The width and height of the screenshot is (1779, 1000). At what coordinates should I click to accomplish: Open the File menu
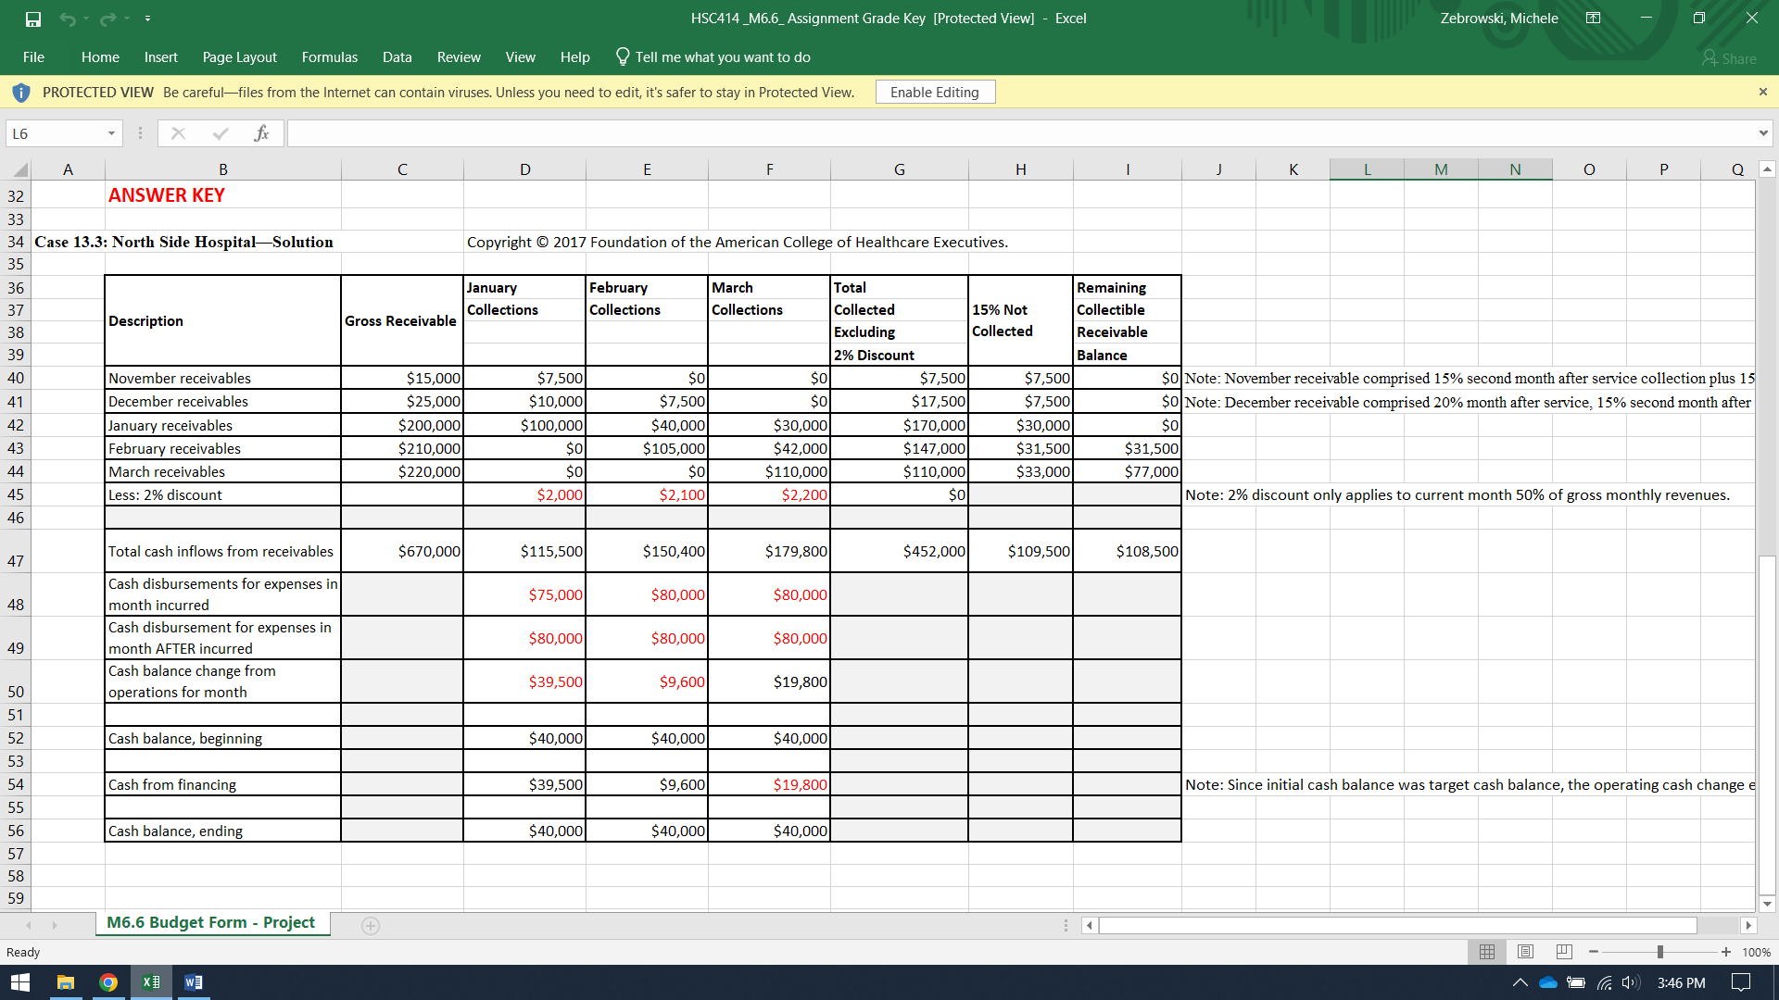click(x=33, y=57)
